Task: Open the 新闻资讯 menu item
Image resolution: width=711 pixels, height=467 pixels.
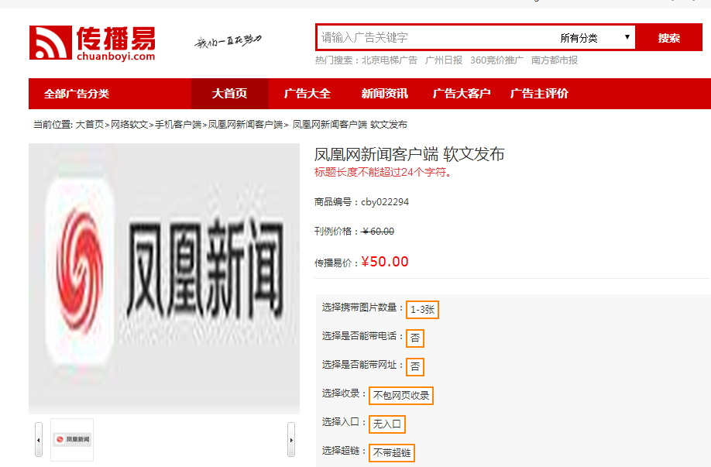Action: 383,93
